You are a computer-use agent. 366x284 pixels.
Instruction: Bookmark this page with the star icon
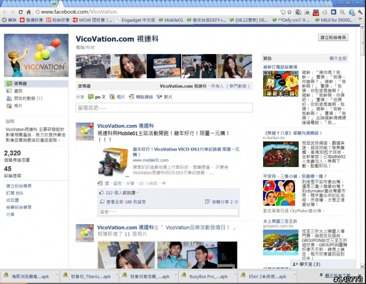[x=289, y=12]
